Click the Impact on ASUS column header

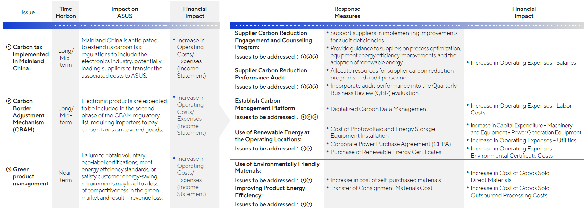click(125, 12)
